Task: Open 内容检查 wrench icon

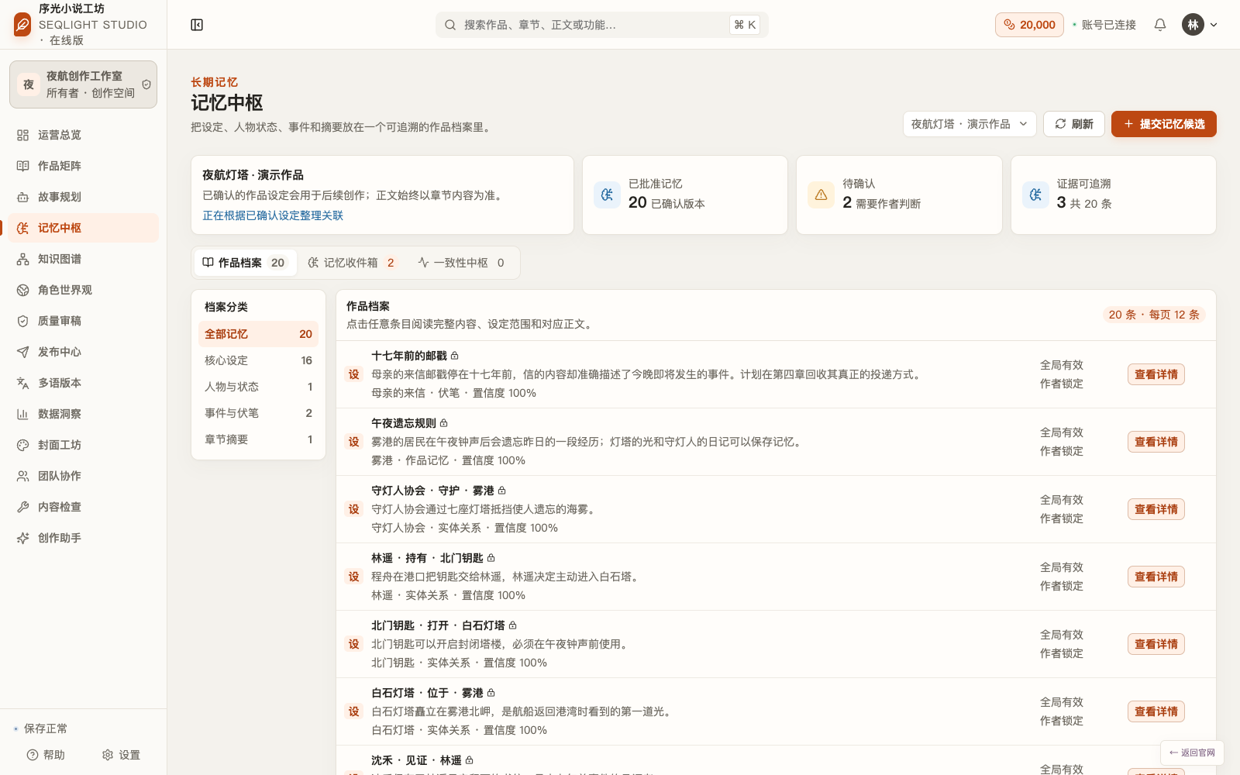Action: (23, 507)
